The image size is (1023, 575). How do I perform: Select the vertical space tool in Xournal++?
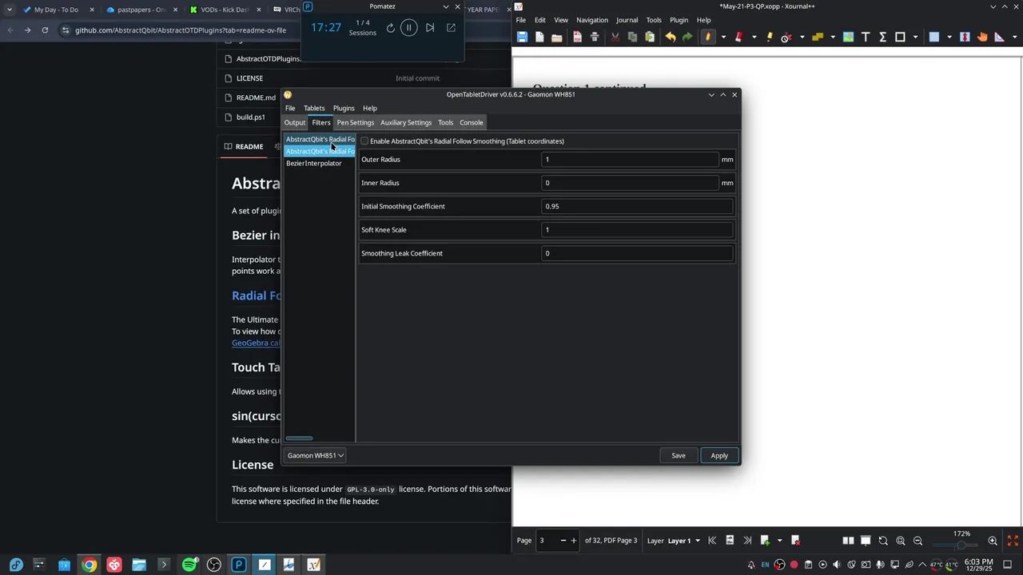pos(965,37)
